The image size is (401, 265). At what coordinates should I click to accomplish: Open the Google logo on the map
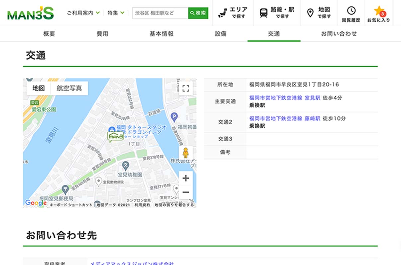click(x=36, y=203)
